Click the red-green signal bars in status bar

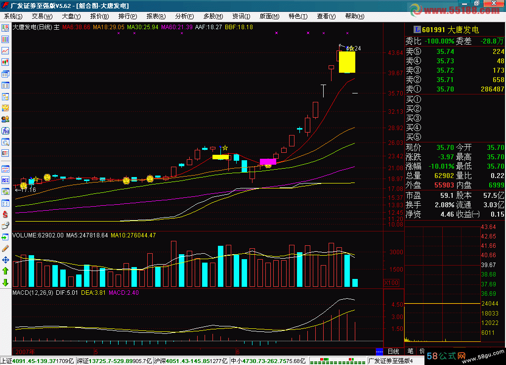[338, 361]
